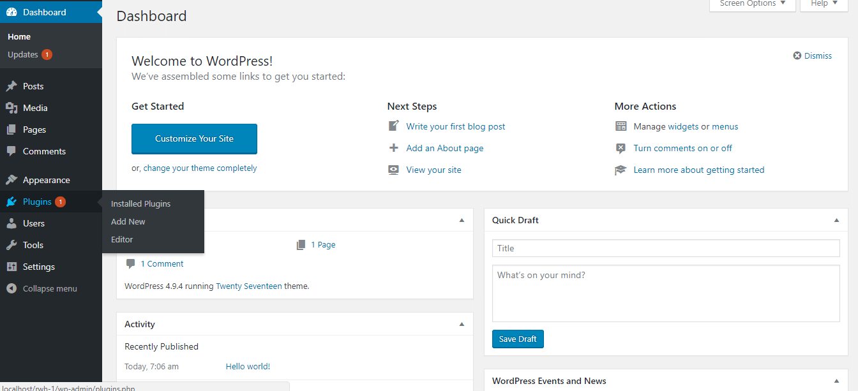This screenshot has height=391, width=858.
Task: Click the widgets link
Action: 683,126
